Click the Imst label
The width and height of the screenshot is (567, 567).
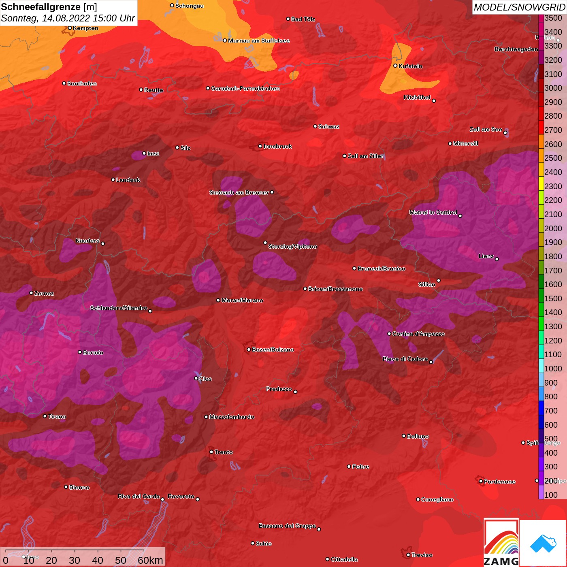pos(153,153)
